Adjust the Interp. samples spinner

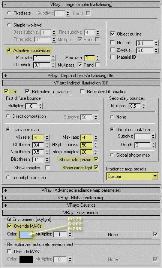pyautogui.click(x=96, y=152)
